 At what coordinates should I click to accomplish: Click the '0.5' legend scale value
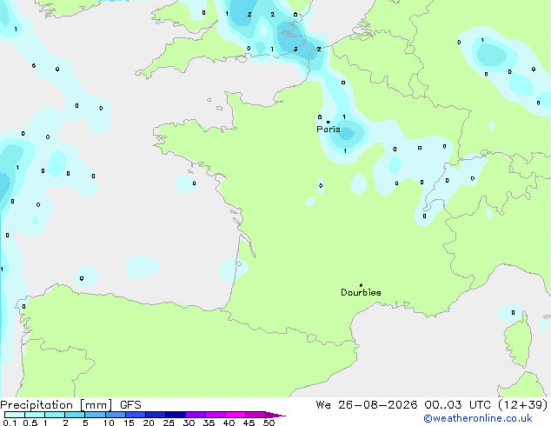click(30, 423)
